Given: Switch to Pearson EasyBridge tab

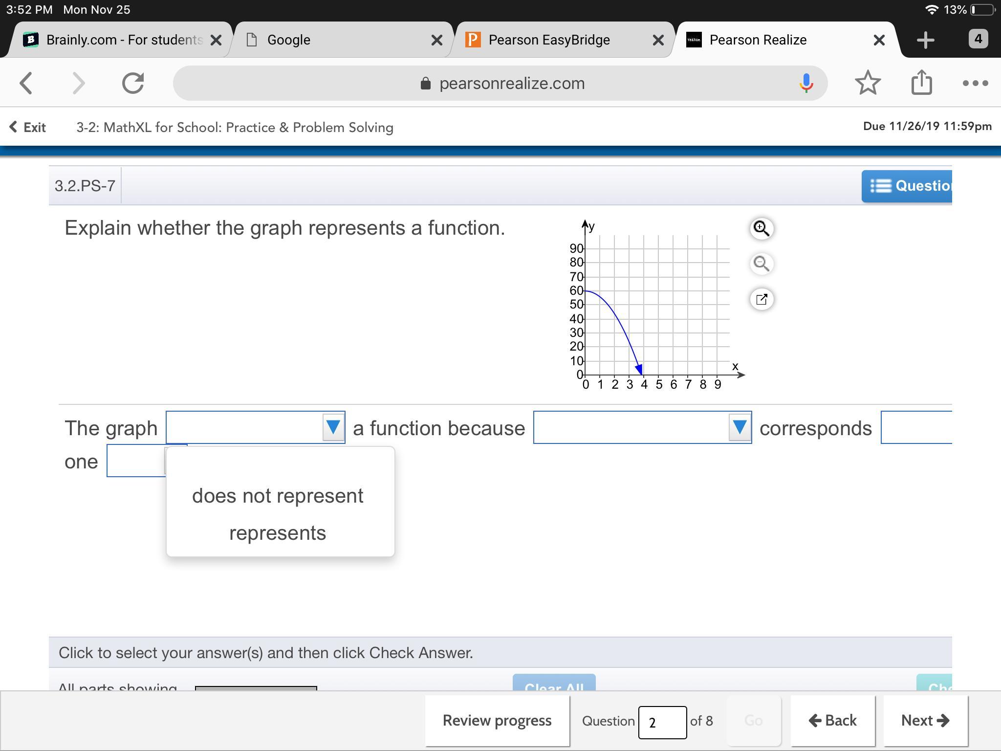Looking at the screenshot, I should (549, 40).
